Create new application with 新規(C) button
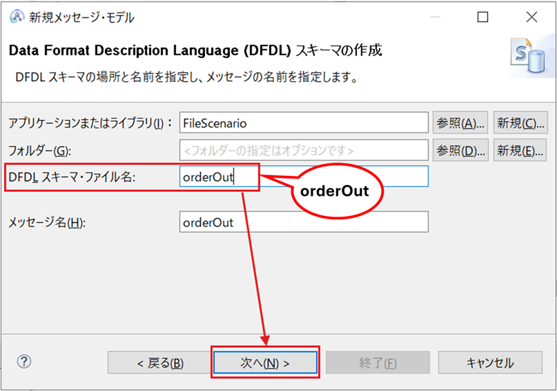 [x=520, y=123]
